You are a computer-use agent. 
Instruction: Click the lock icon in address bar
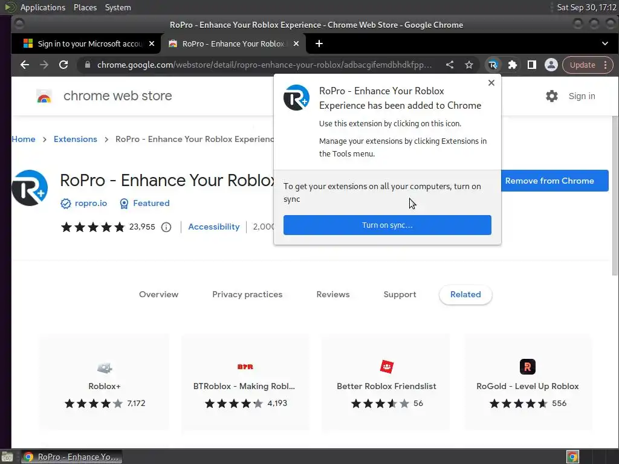[x=88, y=65]
